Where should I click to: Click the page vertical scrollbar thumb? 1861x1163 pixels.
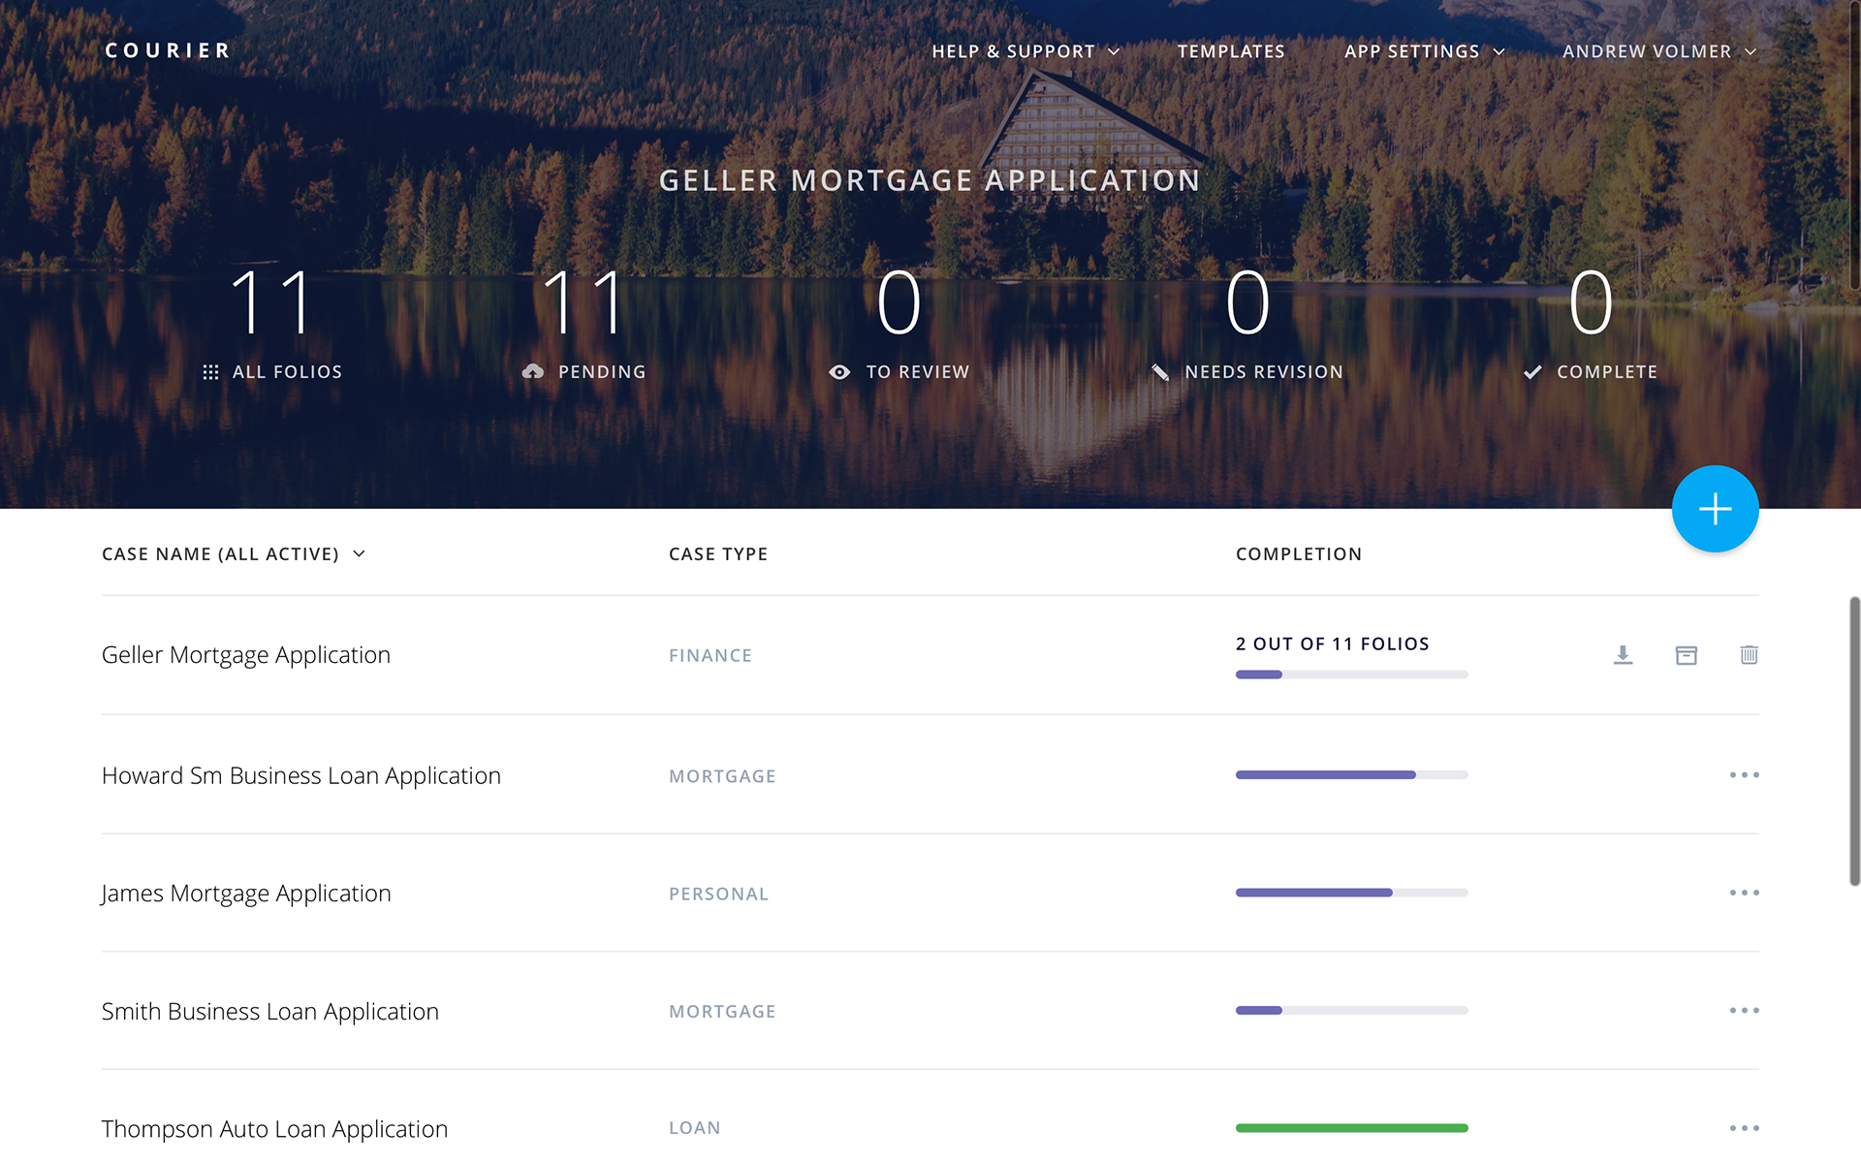tap(1854, 741)
